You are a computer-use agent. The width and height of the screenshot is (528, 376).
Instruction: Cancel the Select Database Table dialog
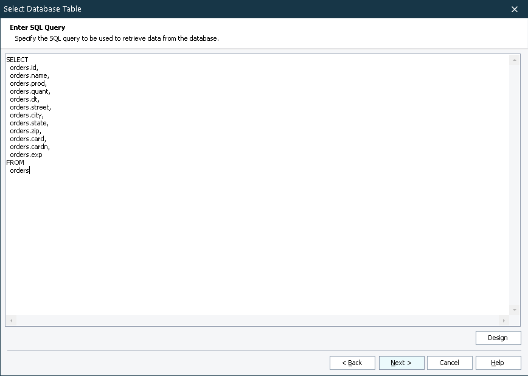pos(450,363)
